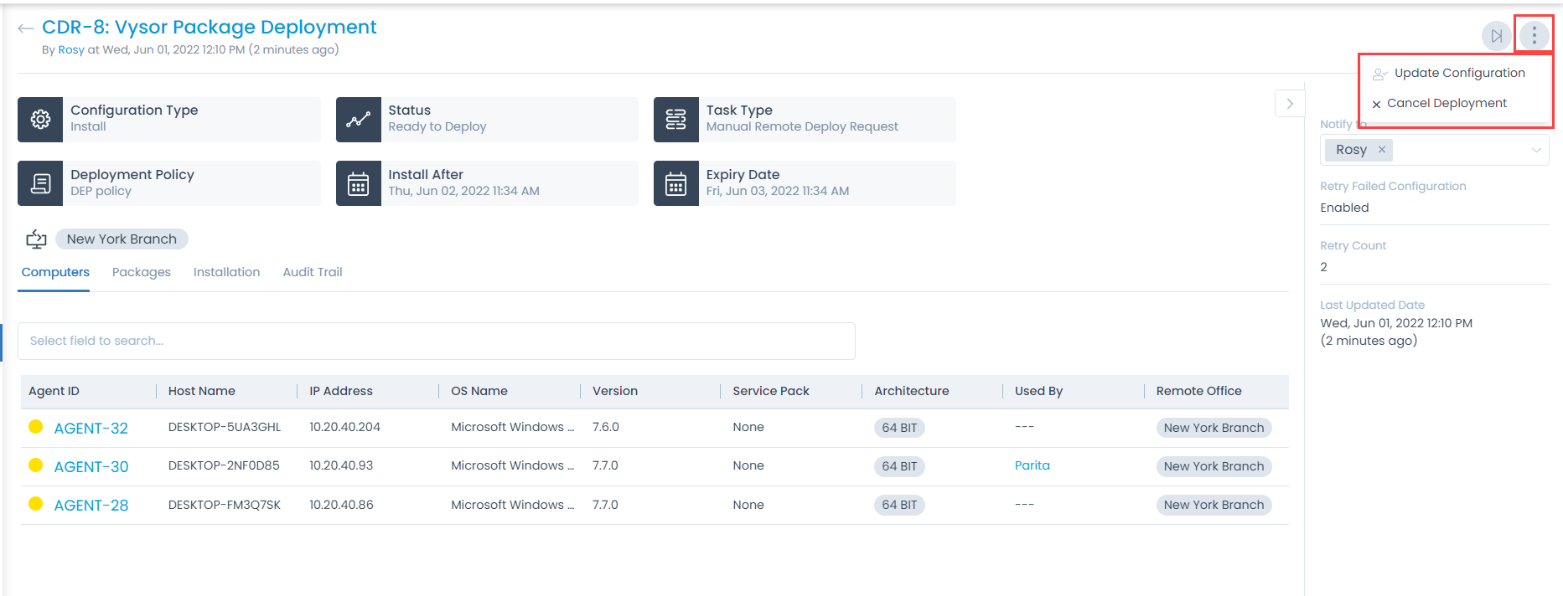
Task: Select host name DESKTOP-5UA3GHL
Action: pos(225,427)
